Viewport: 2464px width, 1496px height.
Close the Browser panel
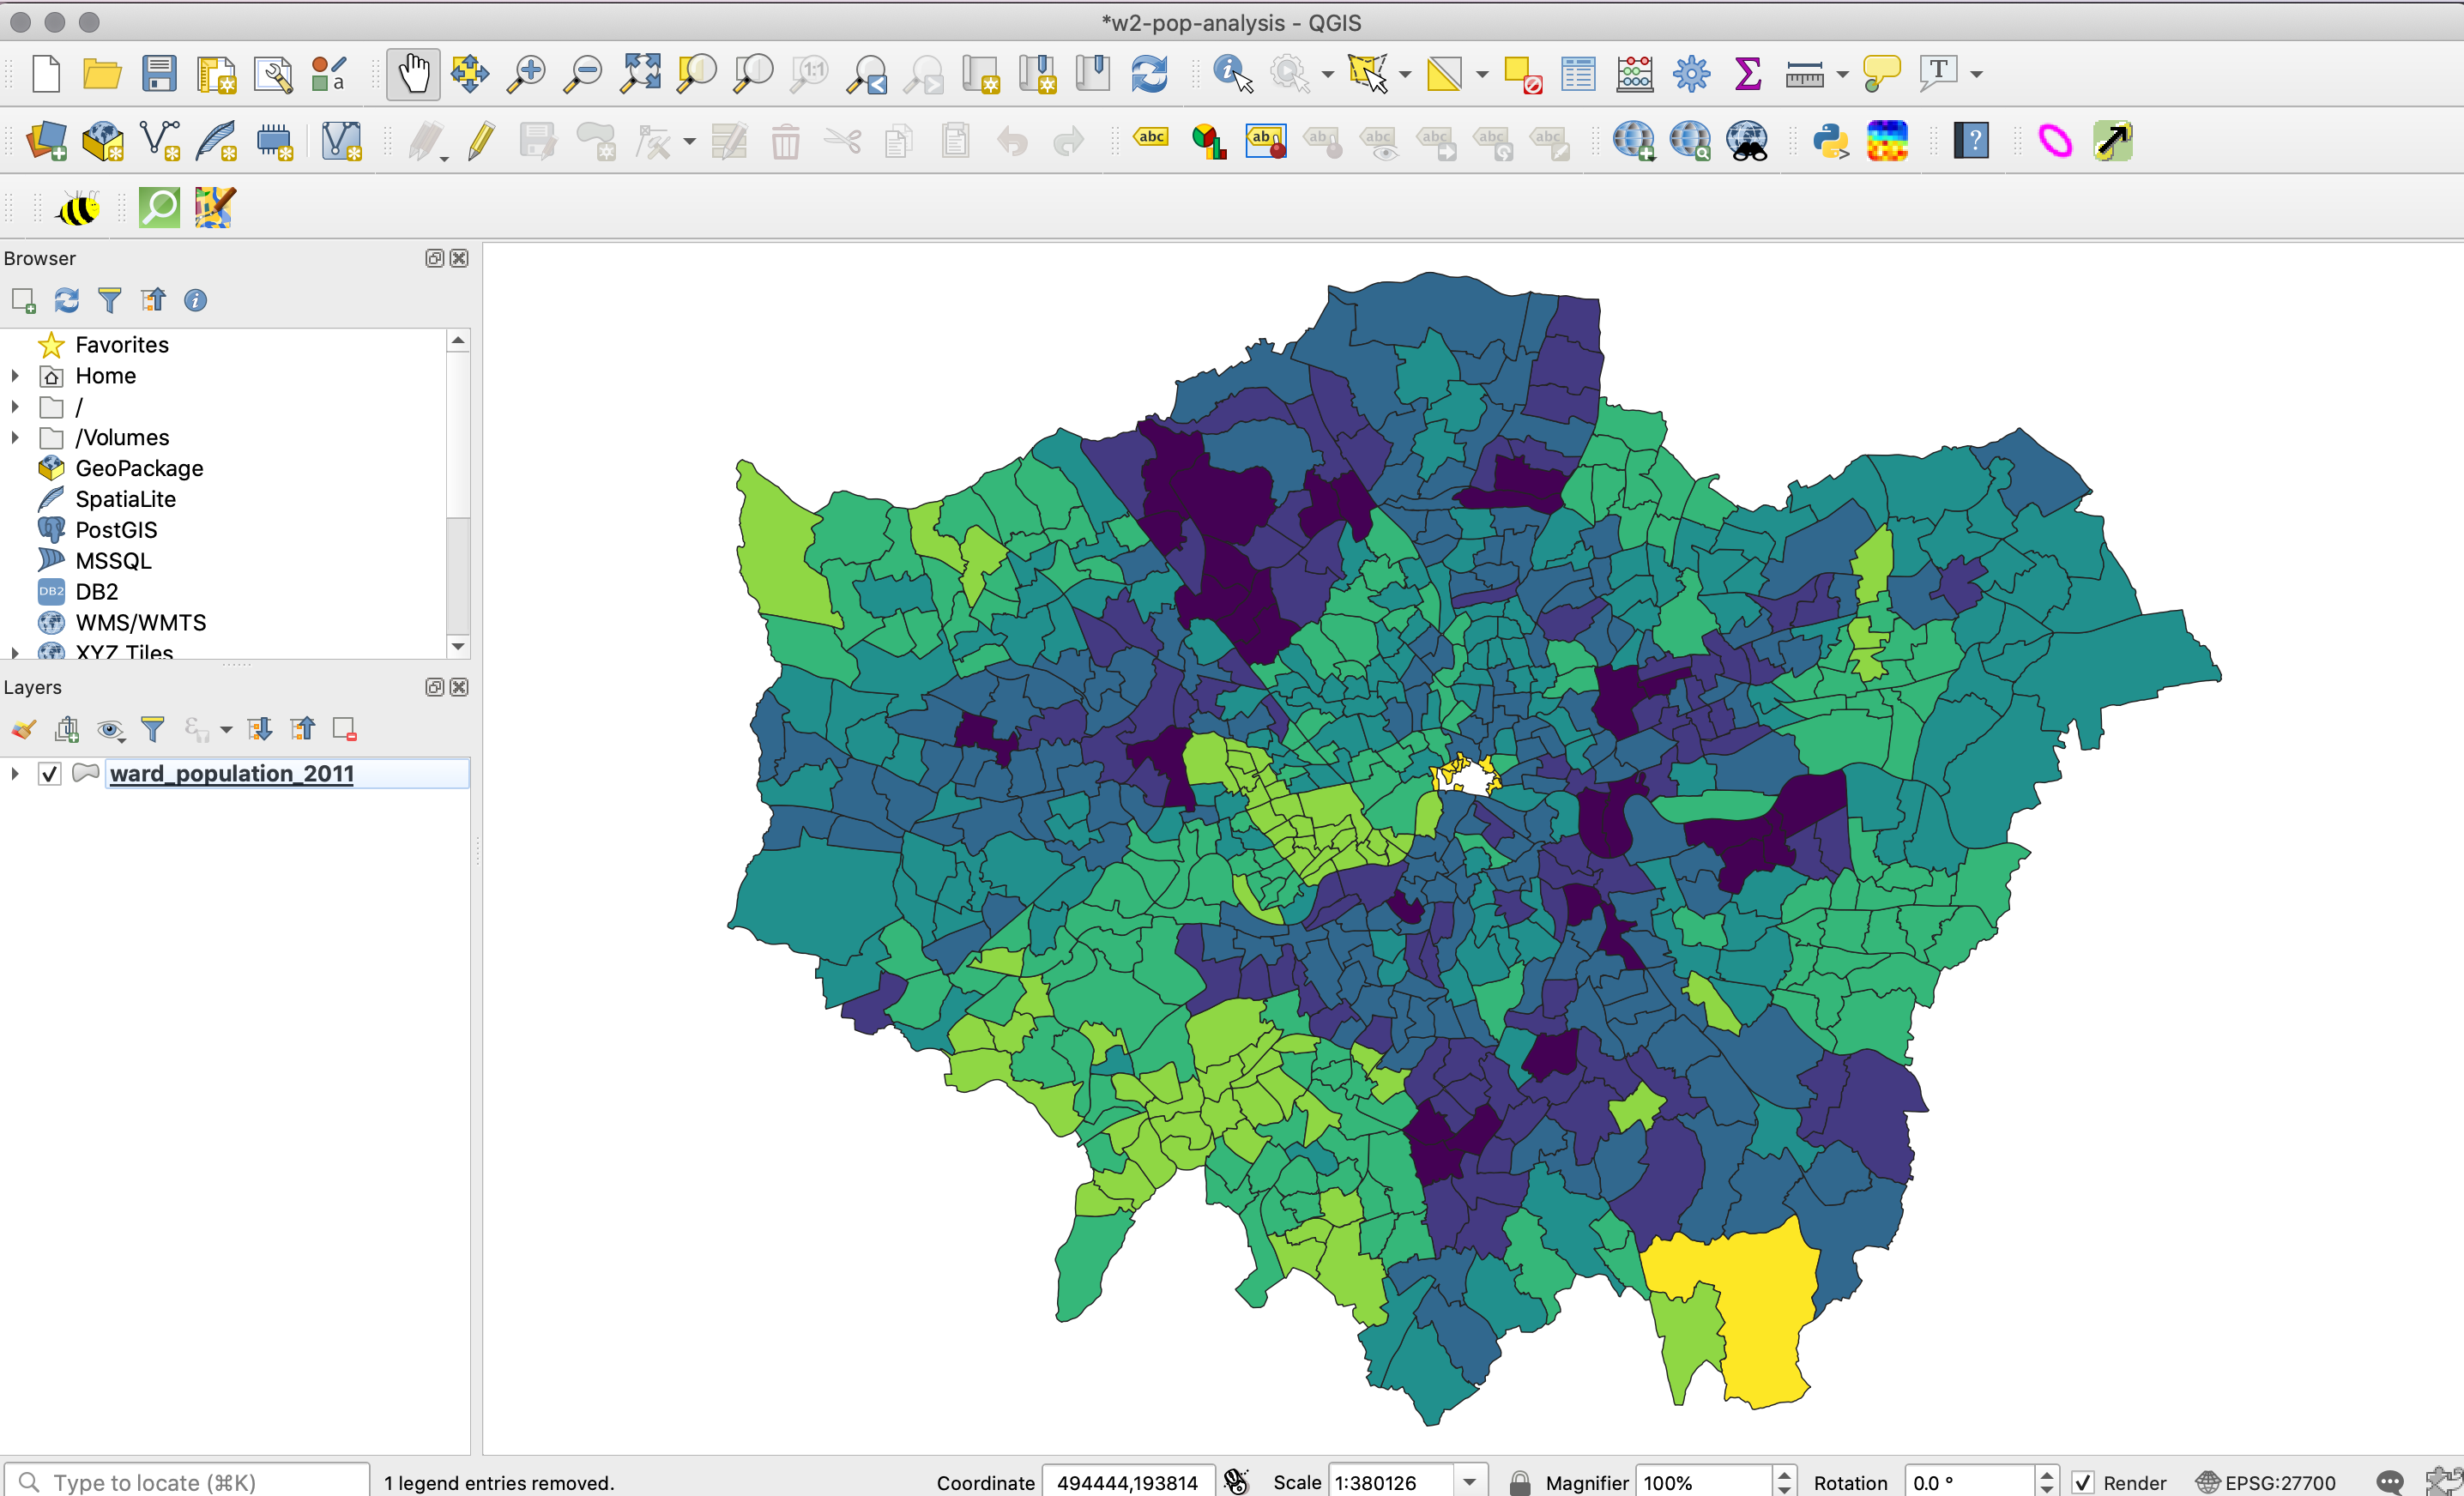click(x=459, y=258)
